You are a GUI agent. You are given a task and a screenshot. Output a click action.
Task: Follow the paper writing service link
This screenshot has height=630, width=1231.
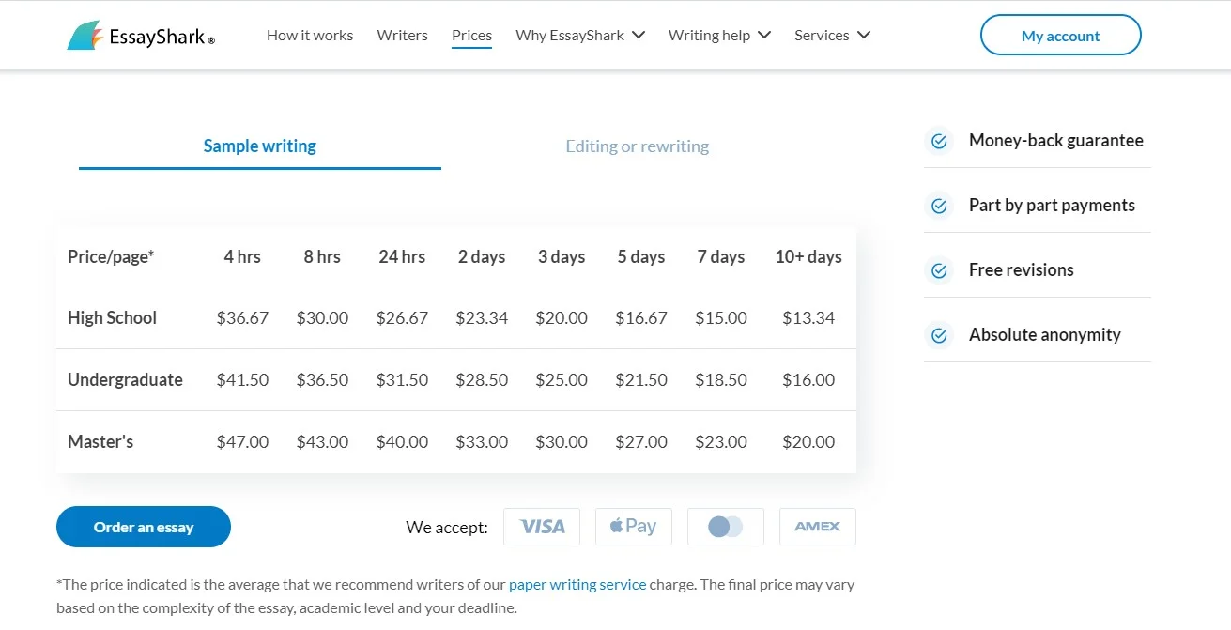coord(577,584)
